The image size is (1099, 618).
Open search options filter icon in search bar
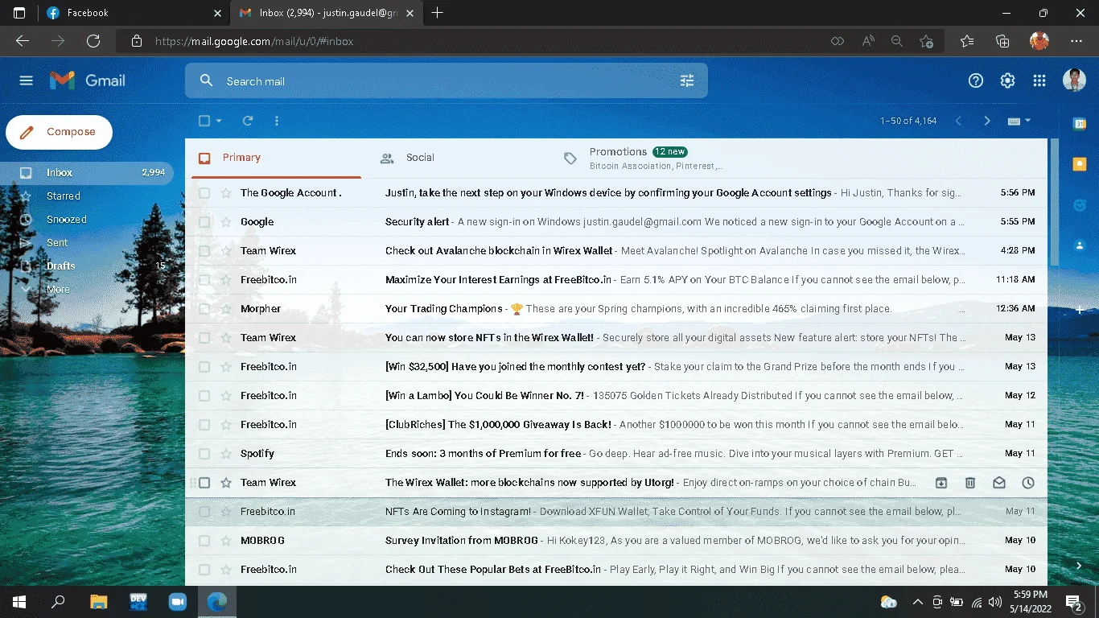point(687,80)
